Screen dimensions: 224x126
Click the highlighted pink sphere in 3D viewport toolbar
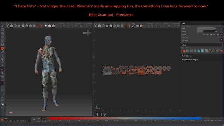tap(53, 26)
